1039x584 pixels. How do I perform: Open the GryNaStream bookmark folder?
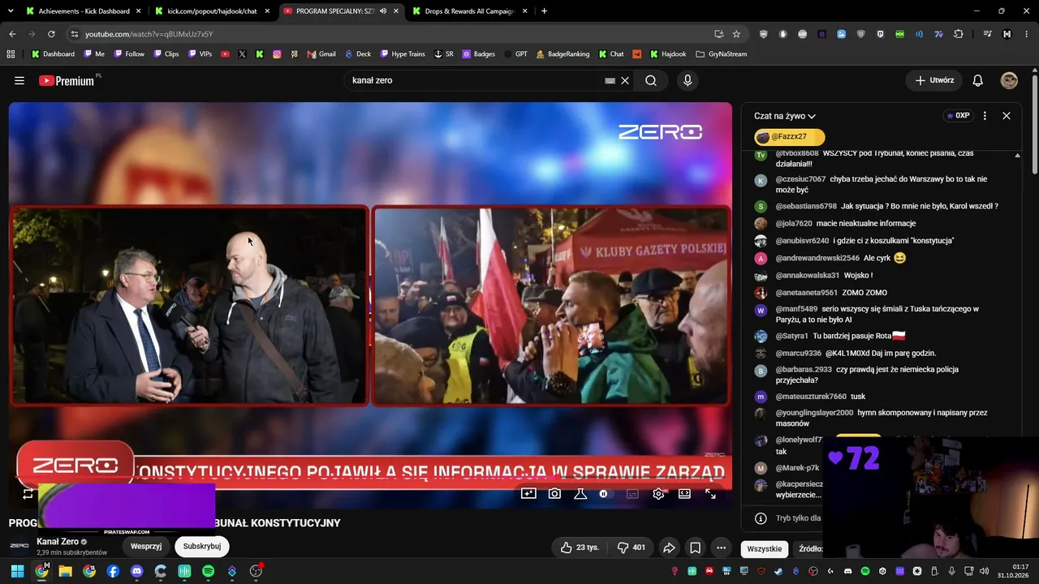721,54
